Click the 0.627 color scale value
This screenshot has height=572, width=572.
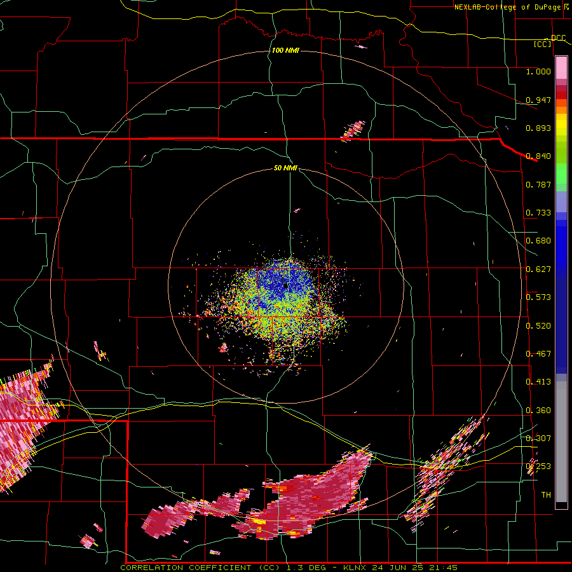(538, 269)
